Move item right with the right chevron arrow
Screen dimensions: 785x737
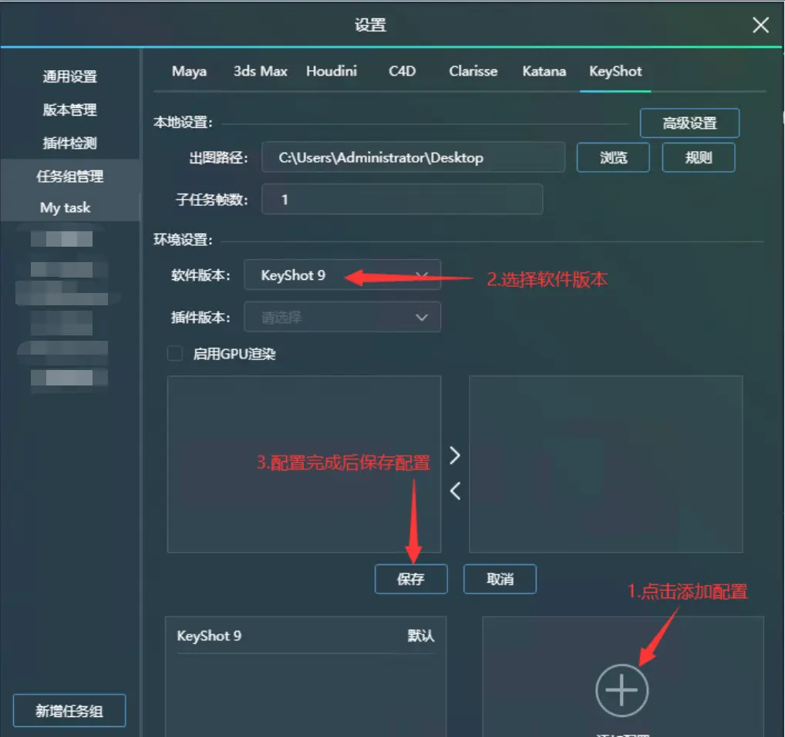455,456
